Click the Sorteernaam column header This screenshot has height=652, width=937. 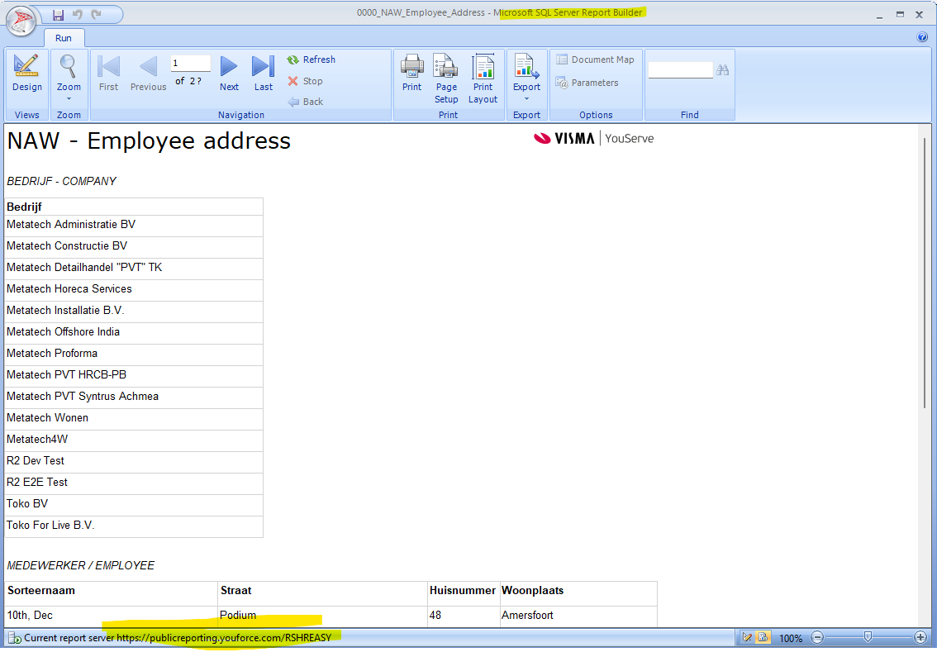click(x=112, y=593)
